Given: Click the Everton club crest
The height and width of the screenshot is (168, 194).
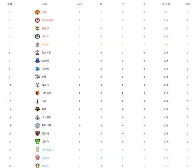Looking at the screenshot, I should (x=37, y=61).
